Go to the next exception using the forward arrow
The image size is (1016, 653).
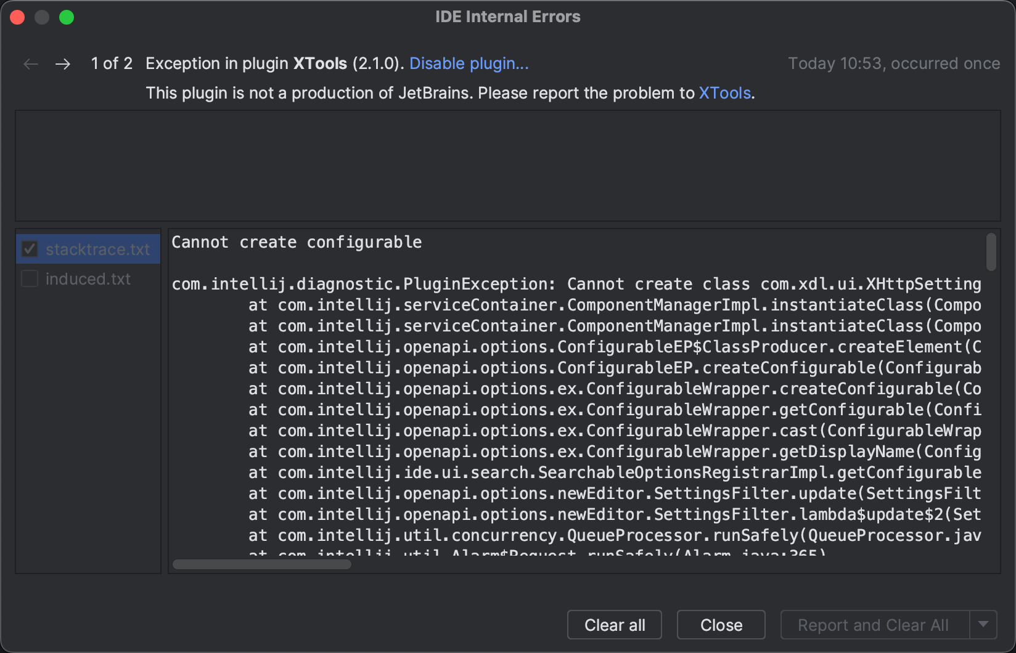coord(63,63)
